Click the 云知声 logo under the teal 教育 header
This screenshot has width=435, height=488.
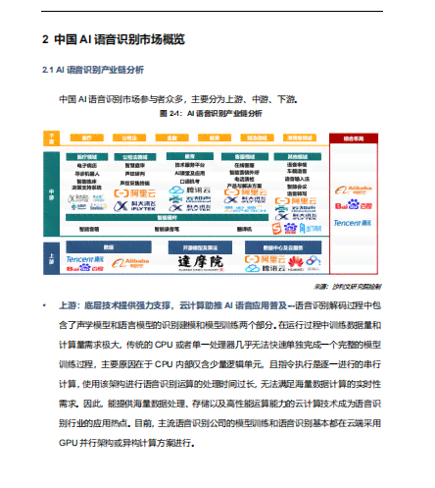(190, 199)
